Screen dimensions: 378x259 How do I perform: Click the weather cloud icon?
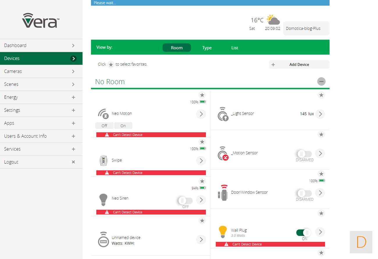273,20
